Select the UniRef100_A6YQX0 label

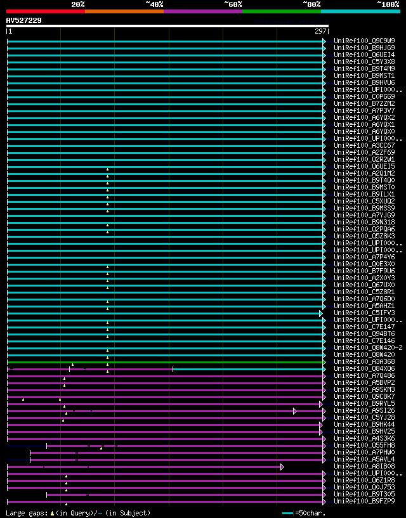coord(364,131)
